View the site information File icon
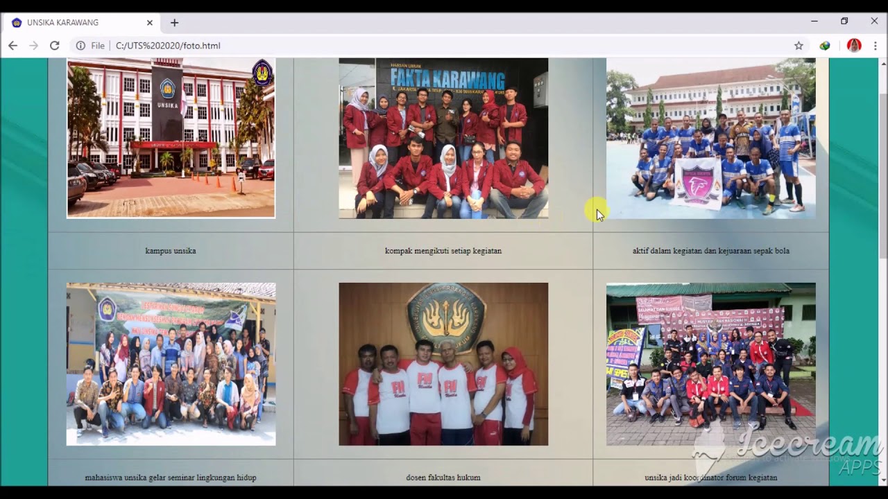888x499 pixels. click(x=91, y=46)
